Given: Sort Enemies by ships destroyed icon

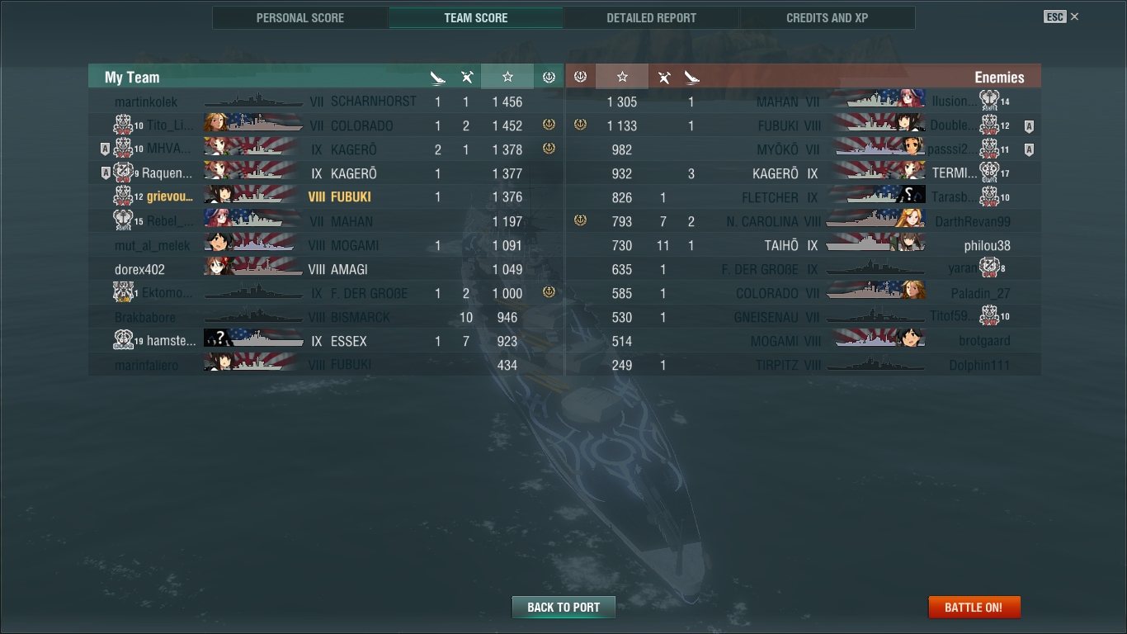Looking at the screenshot, I should click(x=691, y=78).
